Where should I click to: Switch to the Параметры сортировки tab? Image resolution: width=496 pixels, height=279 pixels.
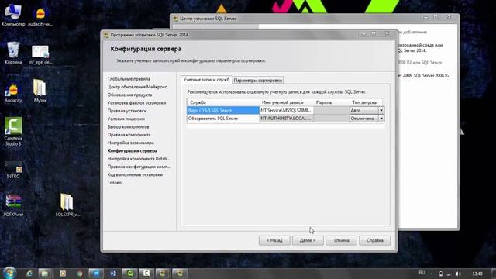[x=258, y=81]
